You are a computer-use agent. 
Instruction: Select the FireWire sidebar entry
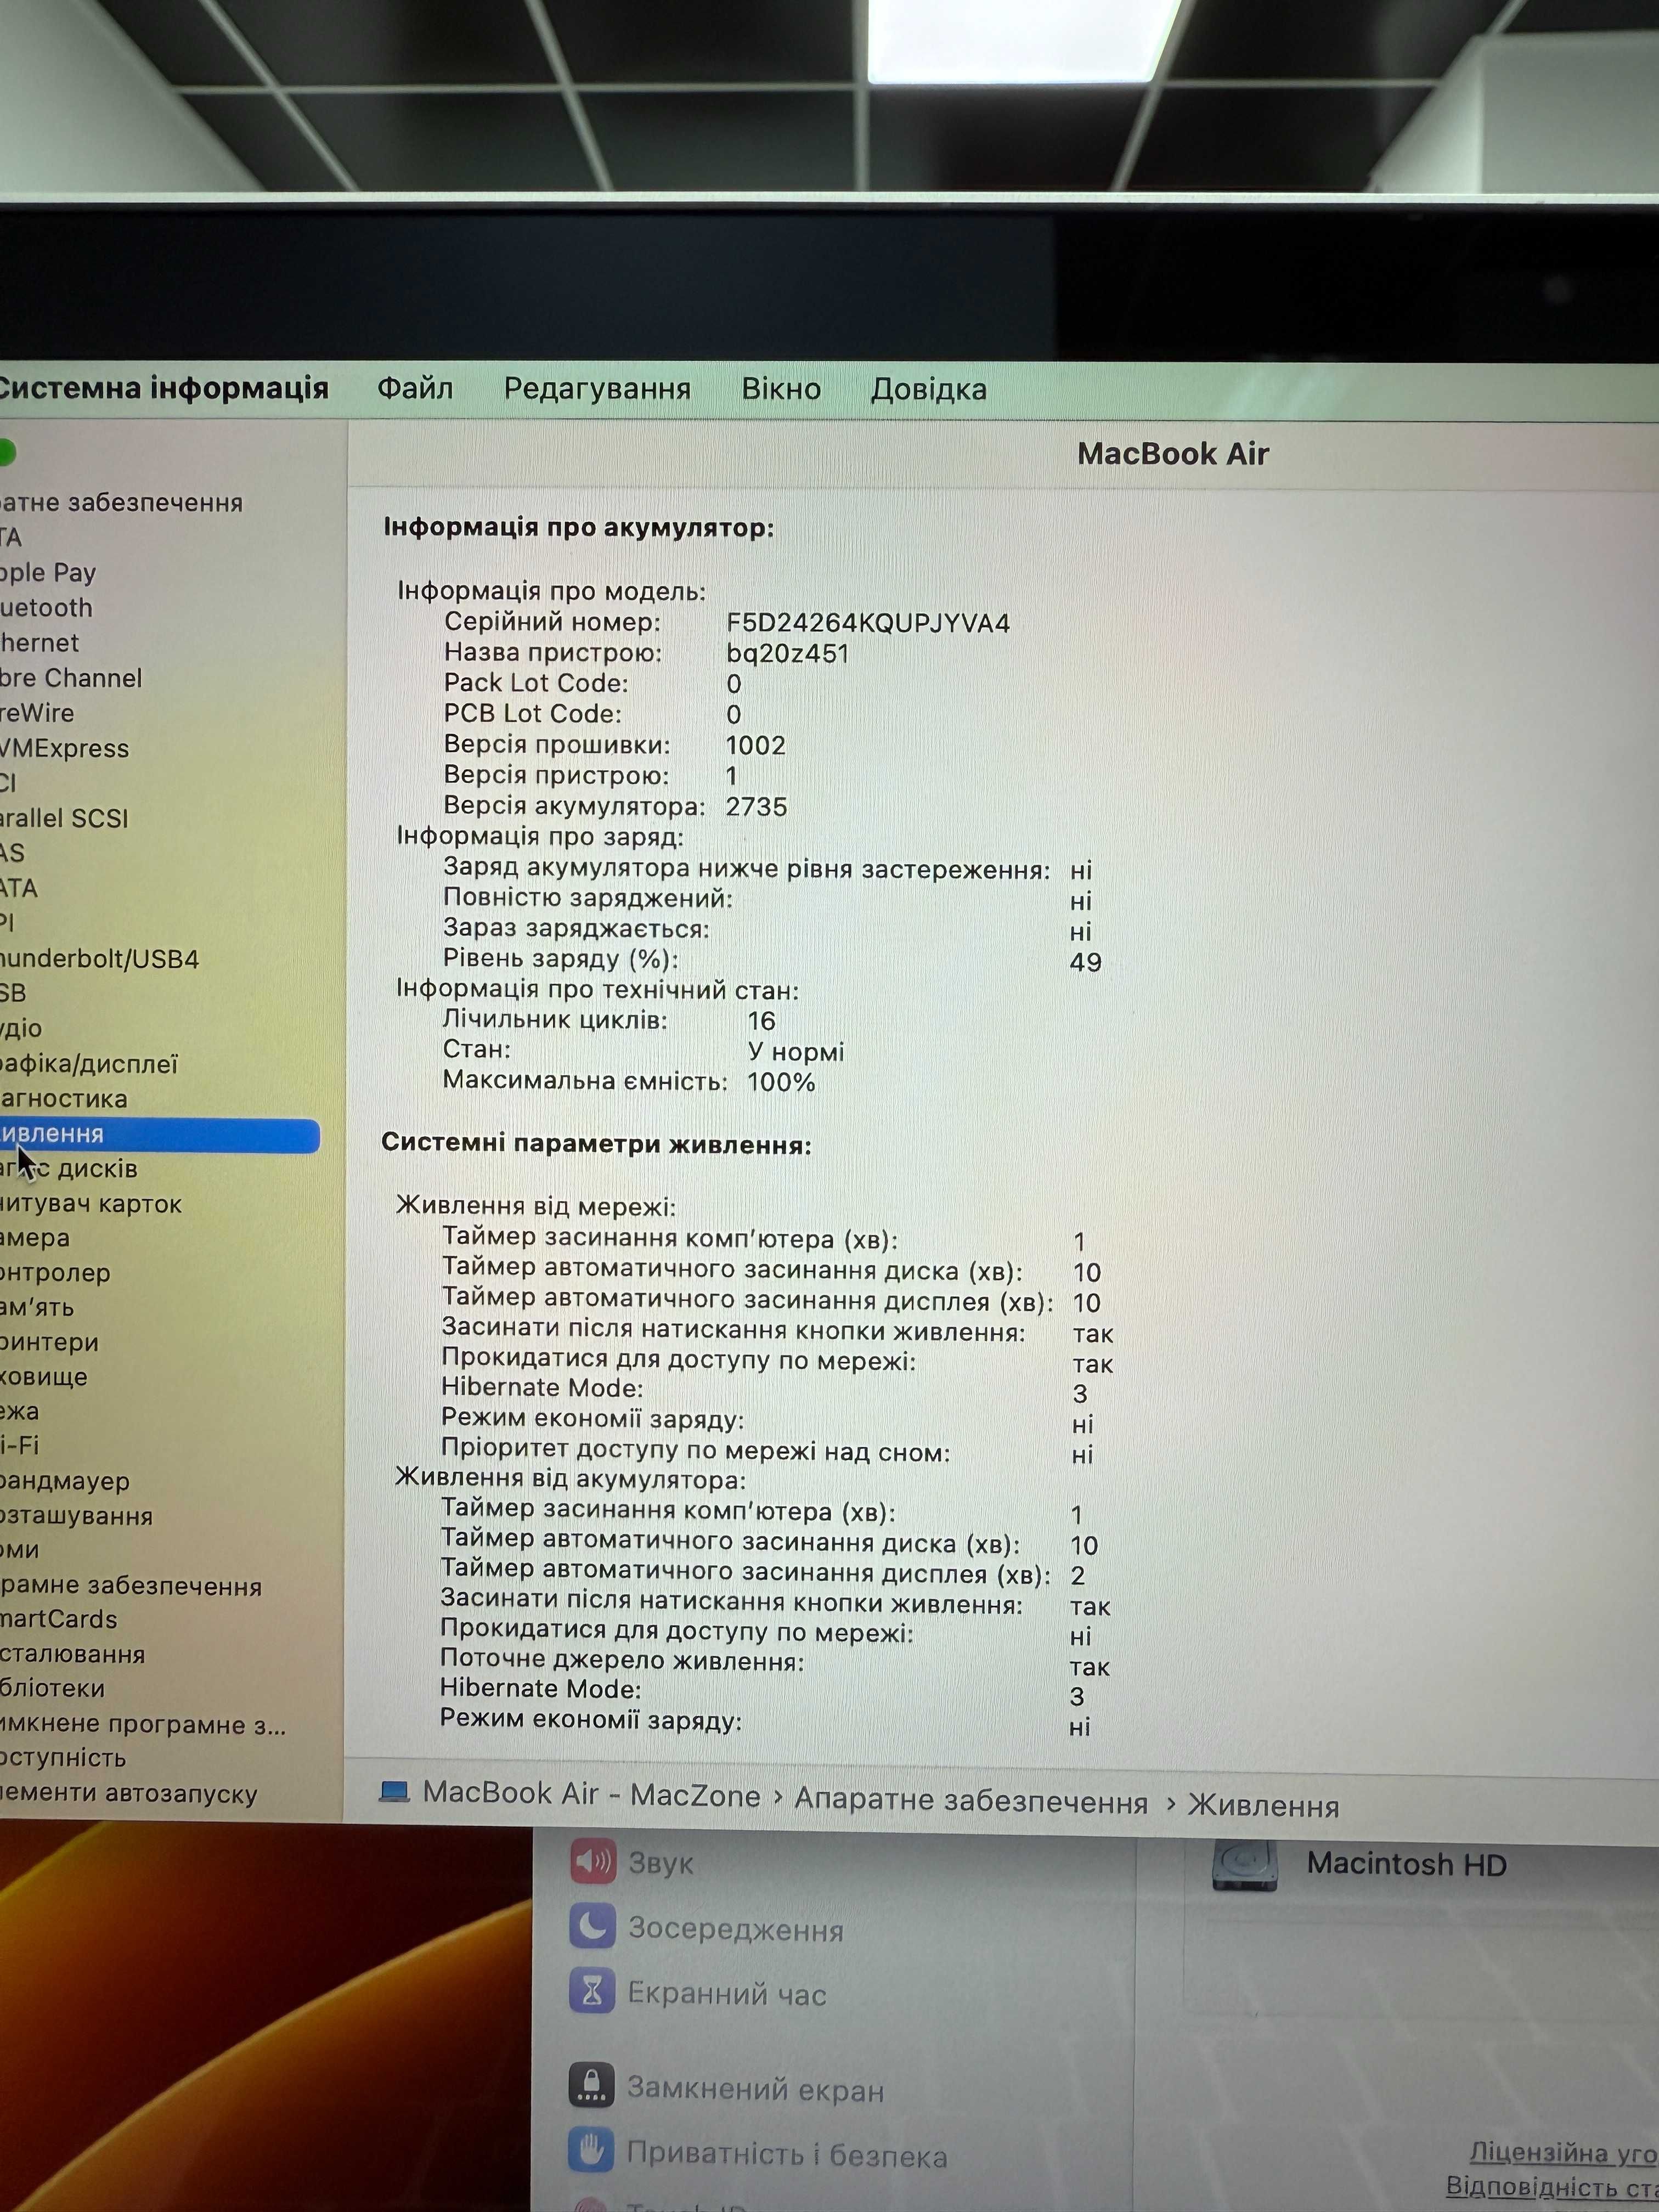click(37, 713)
